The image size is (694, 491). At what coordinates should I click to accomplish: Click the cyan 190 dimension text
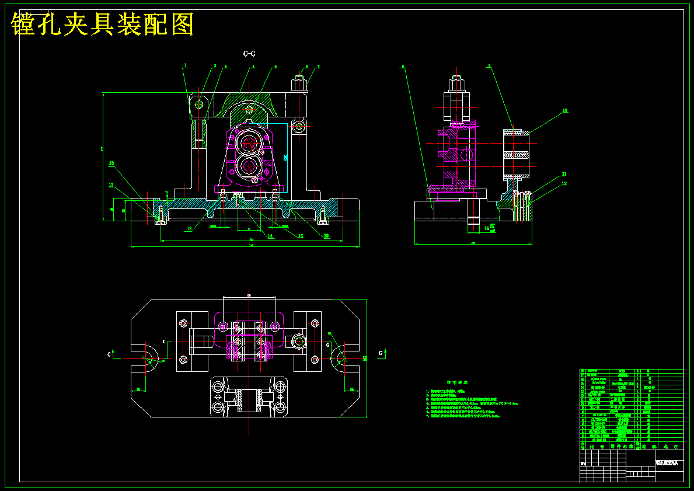point(285,157)
